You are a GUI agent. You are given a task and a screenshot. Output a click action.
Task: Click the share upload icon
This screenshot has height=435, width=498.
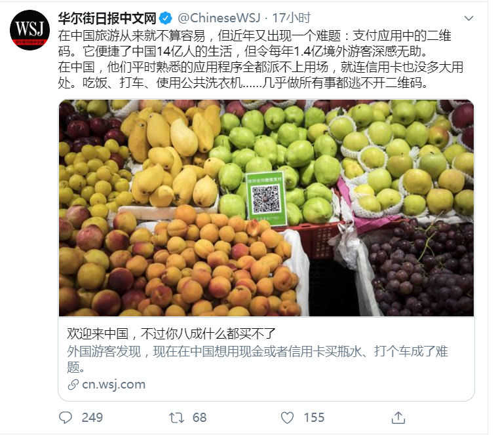coord(398,417)
